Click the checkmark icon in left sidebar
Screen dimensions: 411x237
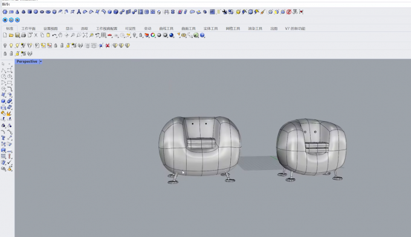point(10,162)
